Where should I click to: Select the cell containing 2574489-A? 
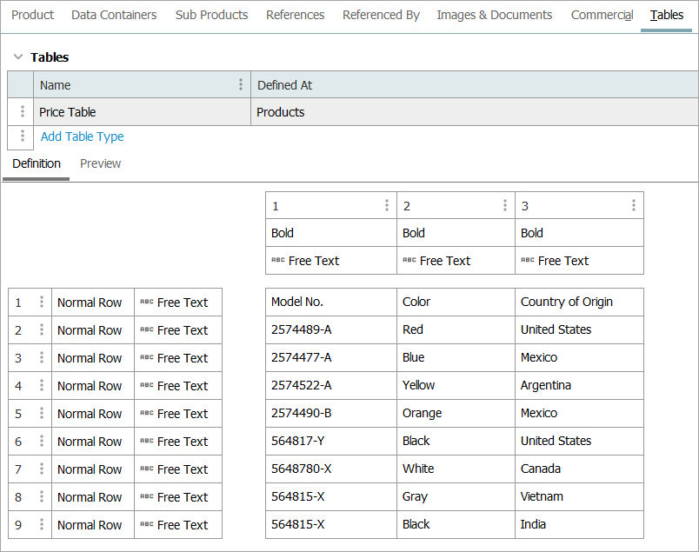click(x=301, y=329)
